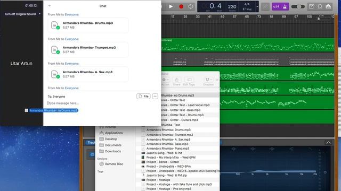Select Downloads in the Finder sidebar
Viewport: 341px width, 191px height.
point(113,151)
